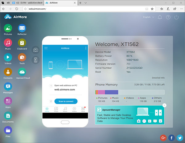Click the Pictures legend color square
The width and height of the screenshot is (185, 143).
tap(97, 98)
